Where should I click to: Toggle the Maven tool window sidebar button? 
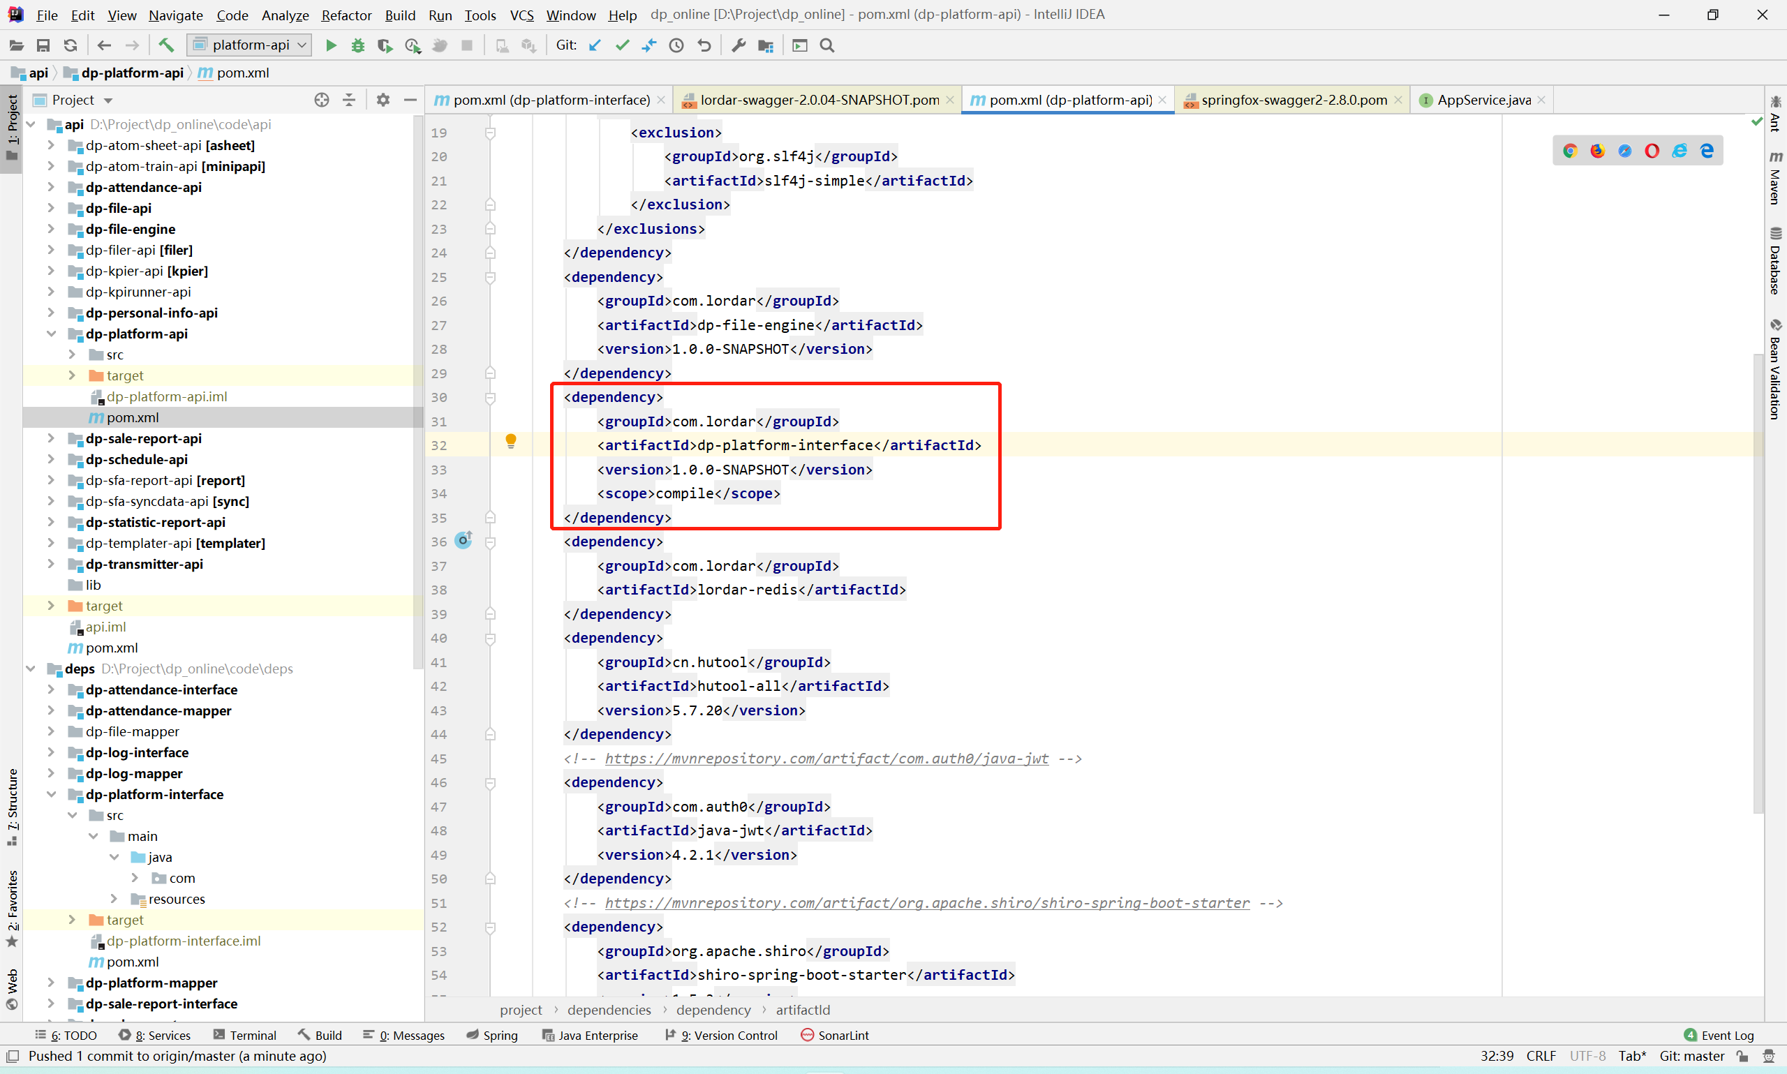click(x=1775, y=178)
